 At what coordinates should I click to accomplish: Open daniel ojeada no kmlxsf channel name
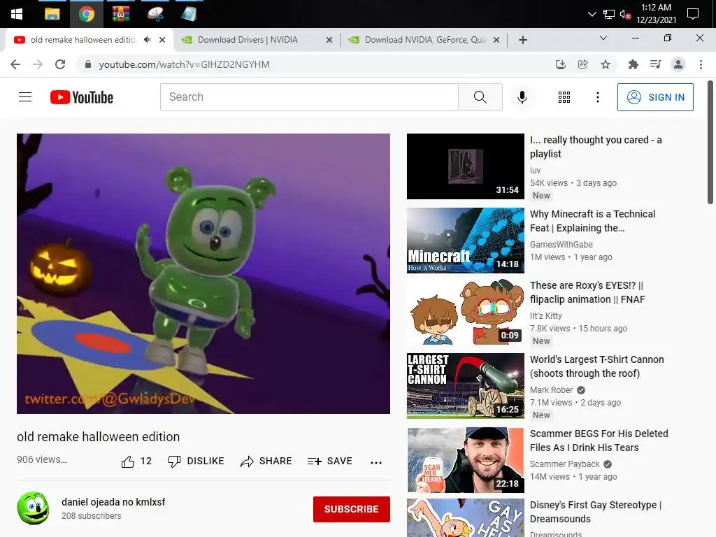pyautogui.click(x=113, y=502)
